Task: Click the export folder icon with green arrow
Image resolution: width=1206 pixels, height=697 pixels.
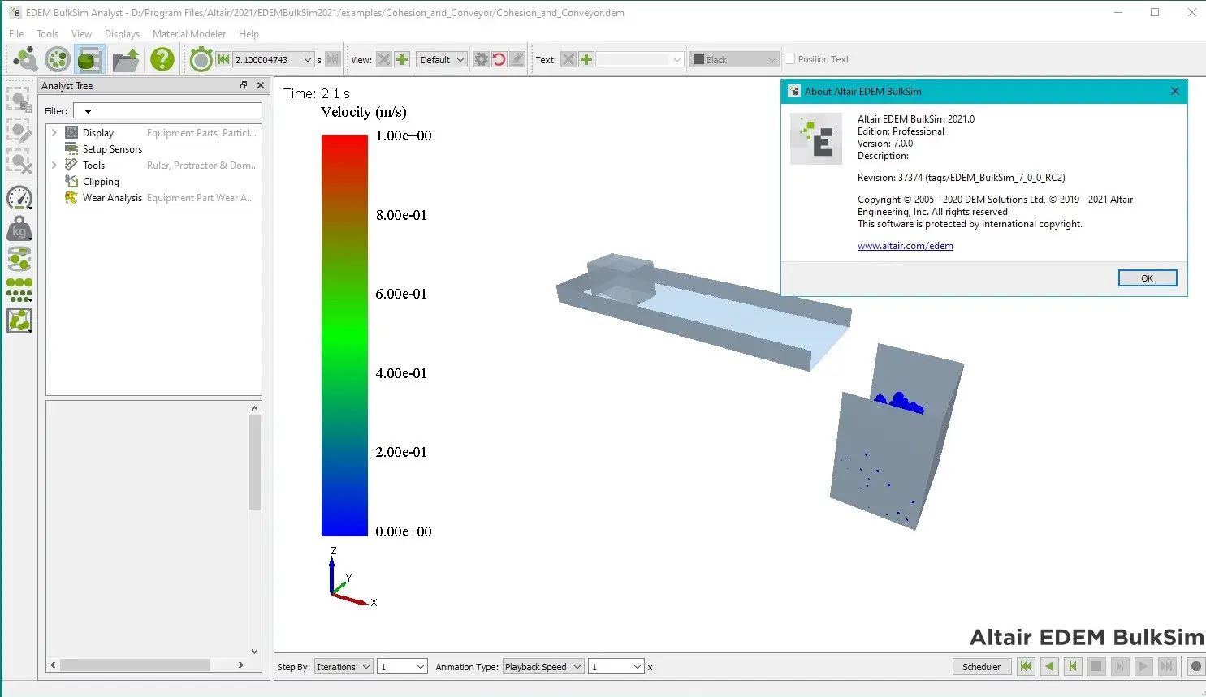Action: [126, 59]
